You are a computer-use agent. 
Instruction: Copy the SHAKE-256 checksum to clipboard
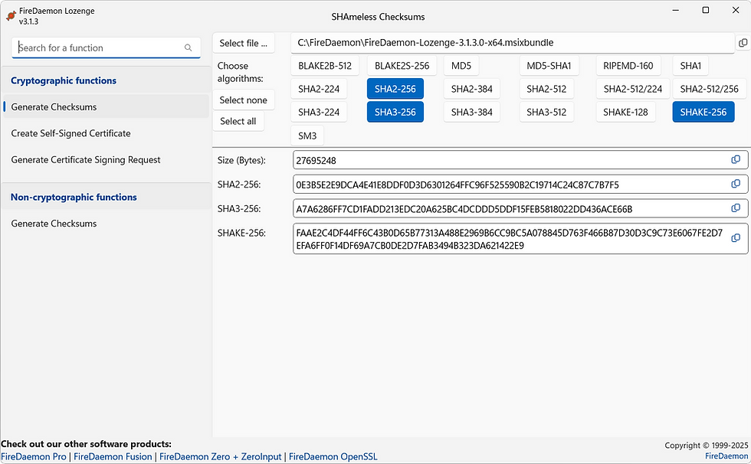click(736, 237)
